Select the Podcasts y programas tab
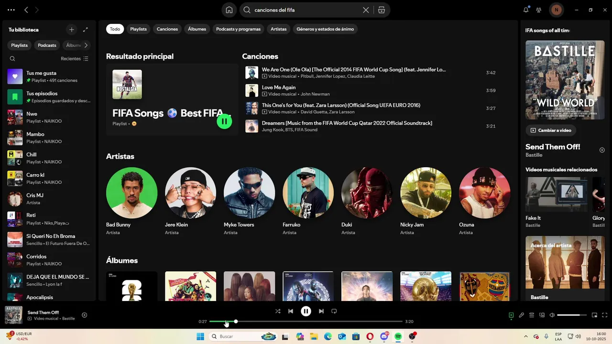The height and width of the screenshot is (344, 612). tap(238, 29)
